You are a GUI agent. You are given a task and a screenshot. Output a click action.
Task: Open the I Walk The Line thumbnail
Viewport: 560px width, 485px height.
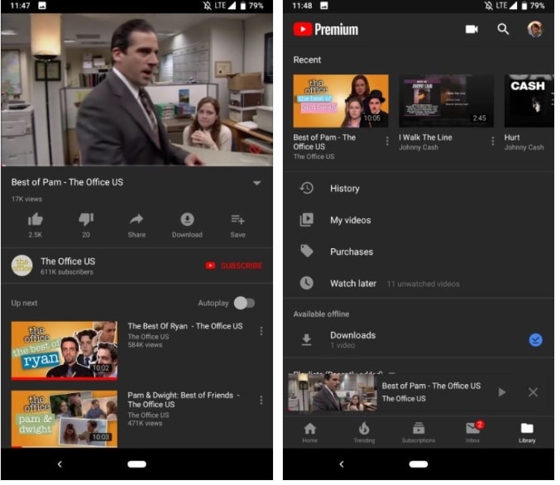(x=446, y=101)
